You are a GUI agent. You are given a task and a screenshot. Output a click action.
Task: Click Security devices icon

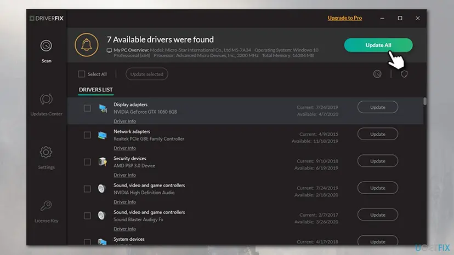tap(102, 161)
